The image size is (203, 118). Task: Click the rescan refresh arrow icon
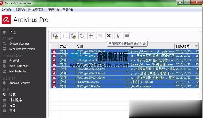[82, 36]
